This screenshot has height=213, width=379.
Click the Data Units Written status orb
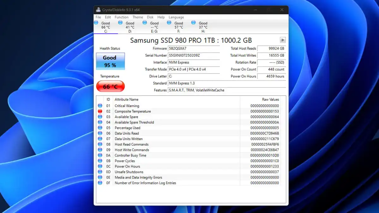[x=100, y=139]
